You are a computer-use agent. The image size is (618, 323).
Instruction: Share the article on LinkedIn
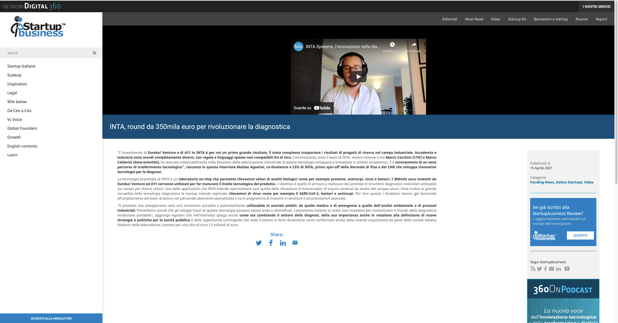pyautogui.click(x=283, y=243)
